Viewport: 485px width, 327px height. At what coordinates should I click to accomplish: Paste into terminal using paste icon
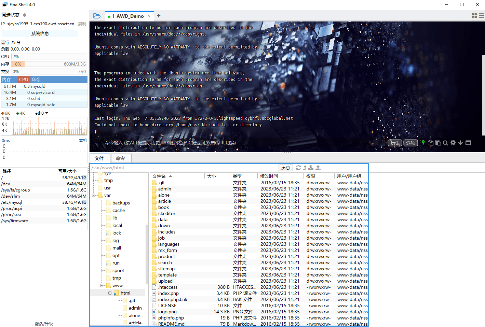pyautogui.click(x=438, y=143)
